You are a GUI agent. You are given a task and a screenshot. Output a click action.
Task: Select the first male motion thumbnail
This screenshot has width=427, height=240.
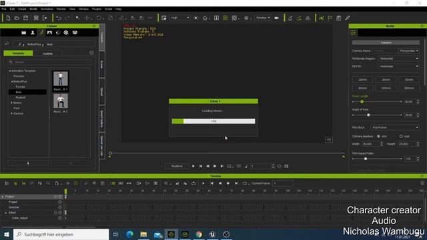[61, 81]
